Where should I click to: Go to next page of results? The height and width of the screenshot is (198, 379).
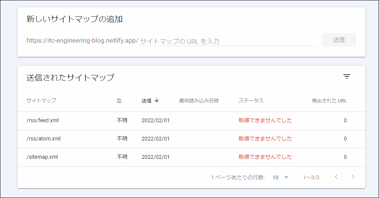click(353, 177)
